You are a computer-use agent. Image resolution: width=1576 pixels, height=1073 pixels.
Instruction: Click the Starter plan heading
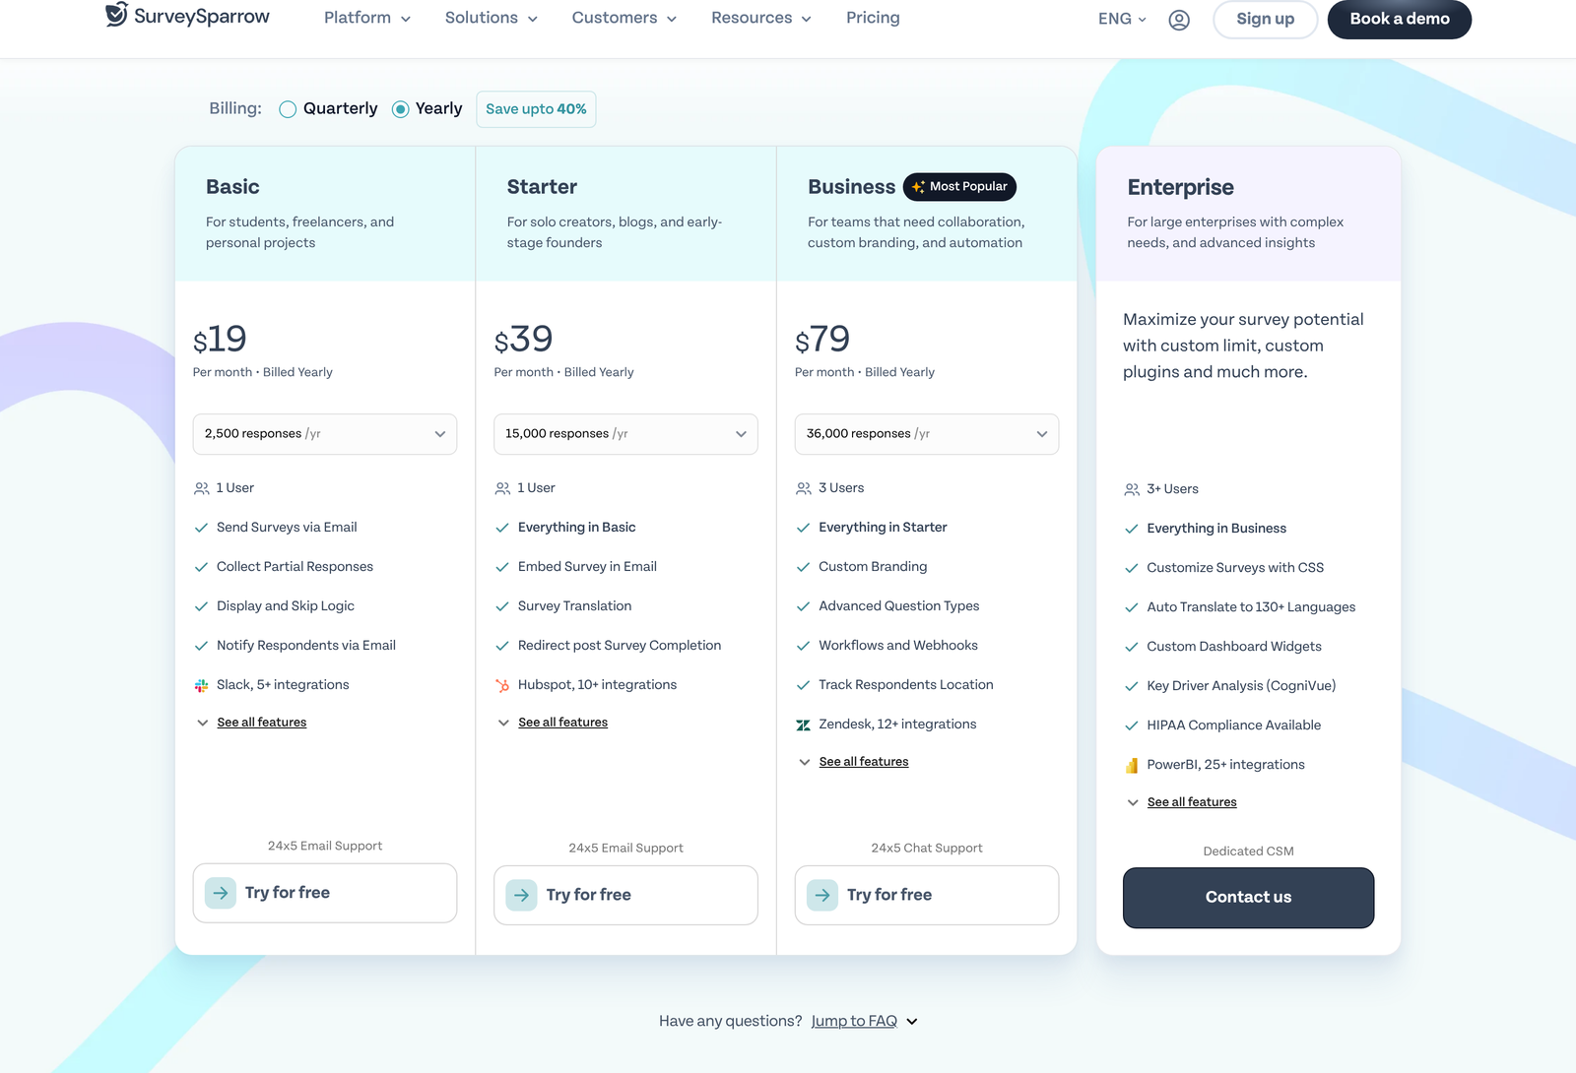coord(542,187)
